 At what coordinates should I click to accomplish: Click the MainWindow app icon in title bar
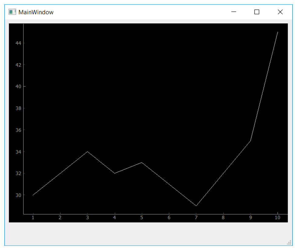(12, 12)
